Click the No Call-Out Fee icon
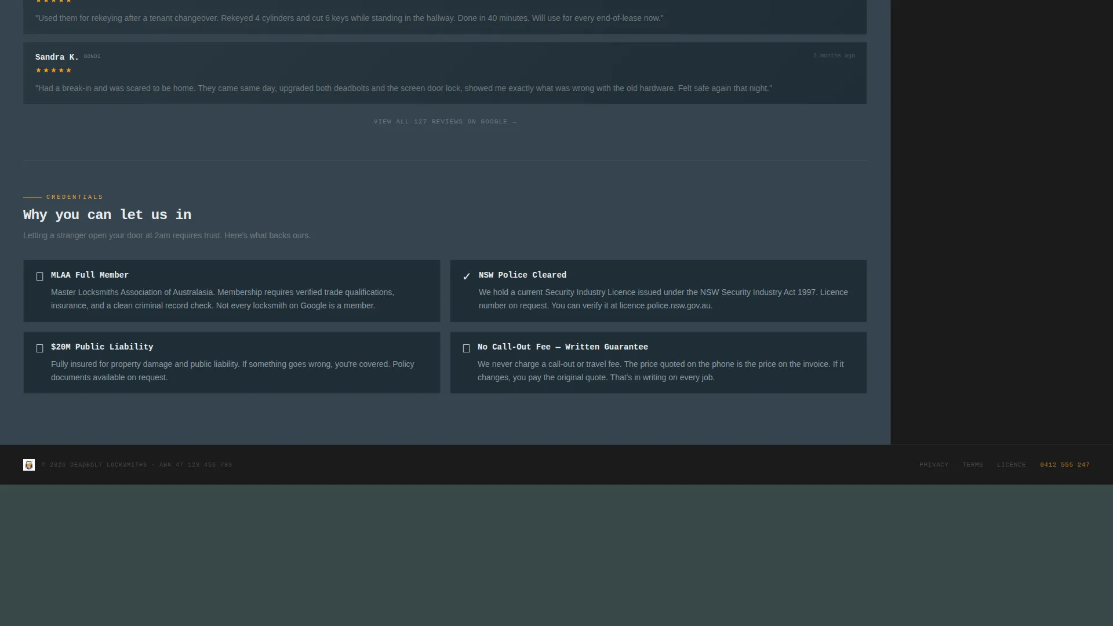1113x626 pixels. [466, 348]
